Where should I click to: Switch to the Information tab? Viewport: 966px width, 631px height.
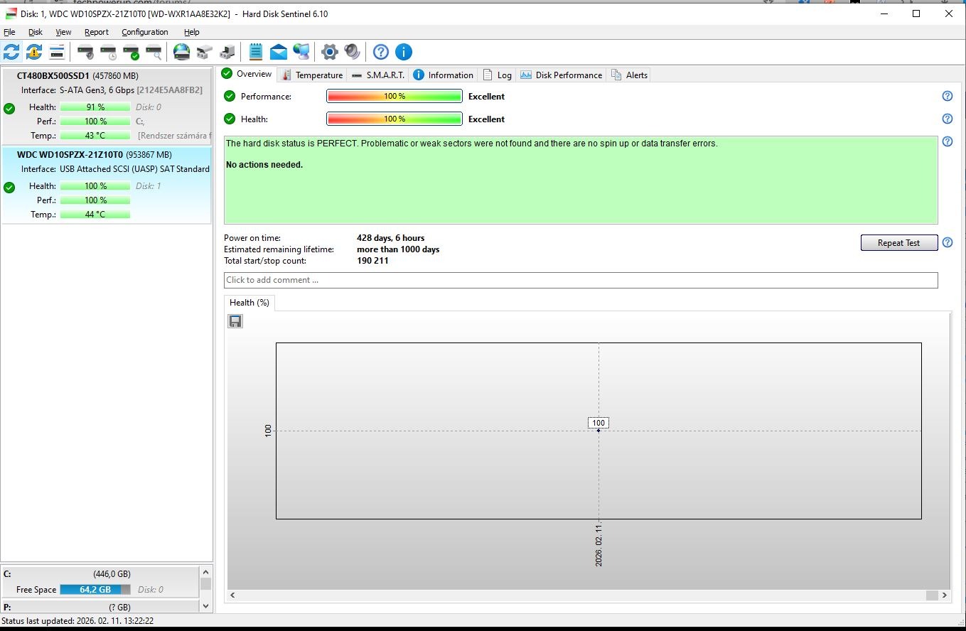444,75
